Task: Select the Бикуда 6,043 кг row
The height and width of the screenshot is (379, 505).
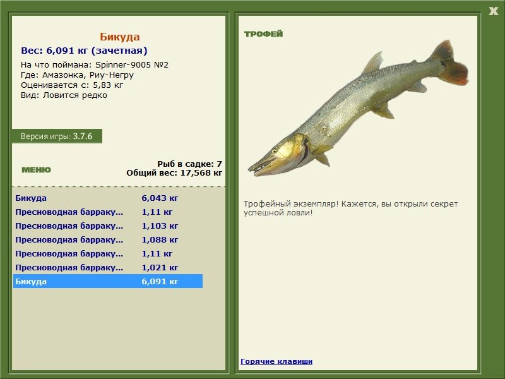Action: [x=108, y=198]
